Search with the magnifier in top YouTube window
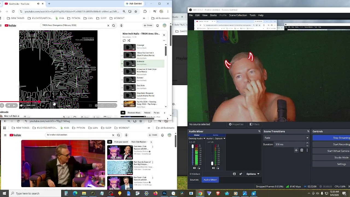Screen dimensions: 350x197 pos(113,25)
